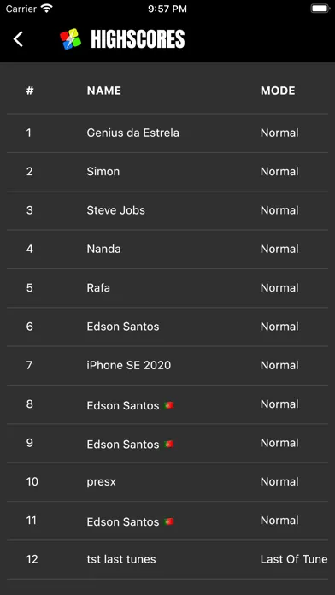
Task: Tap the NAME column header
Action: [104, 91]
